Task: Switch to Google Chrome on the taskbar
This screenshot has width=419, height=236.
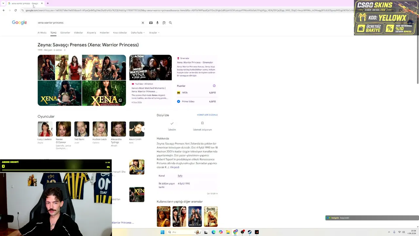Action: pyautogui.click(x=235, y=232)
